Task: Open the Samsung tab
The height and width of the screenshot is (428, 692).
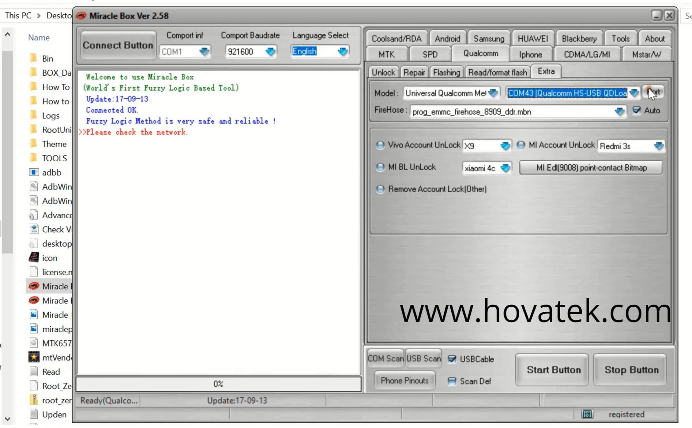Action: point(489,39)
